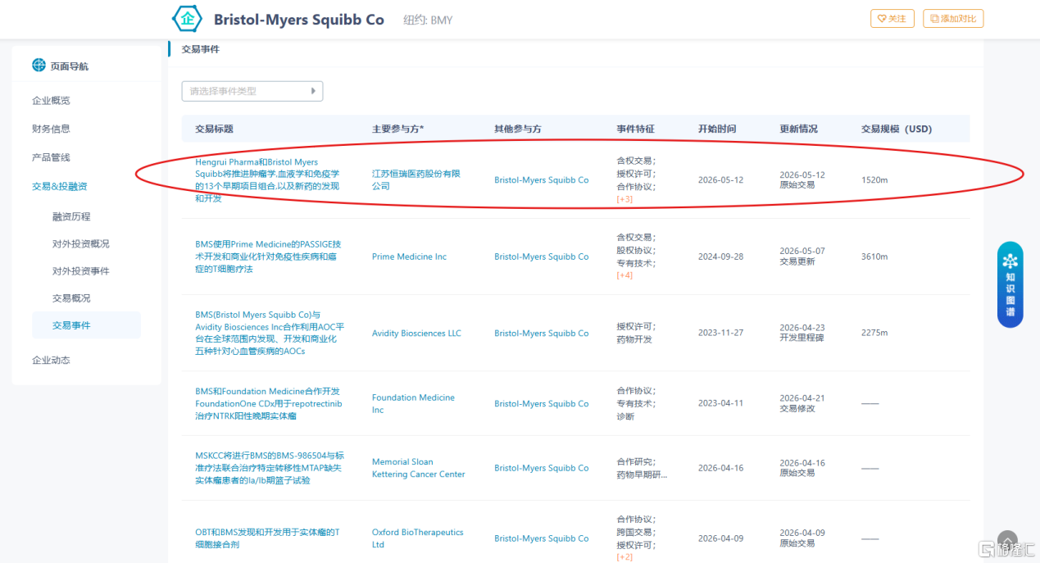Screen dimensions: 1040x563
Task: Click the 2026-04-23 开发里程碑 update cell
Action: click(802, 333)
